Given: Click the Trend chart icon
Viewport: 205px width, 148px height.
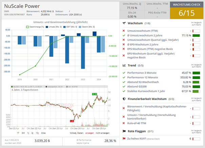Looking at the screenshot, I should [124, 66].
